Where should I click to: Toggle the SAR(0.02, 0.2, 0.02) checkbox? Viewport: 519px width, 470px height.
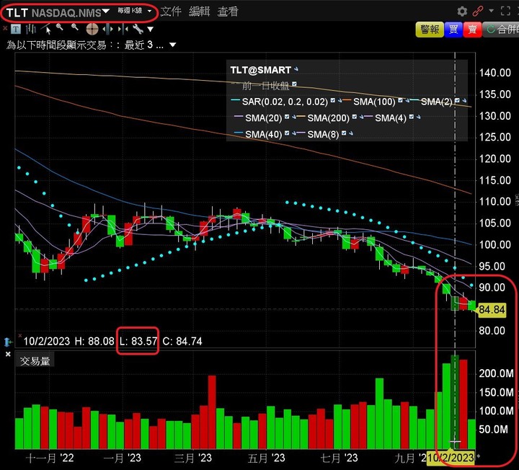click(332, 100)
